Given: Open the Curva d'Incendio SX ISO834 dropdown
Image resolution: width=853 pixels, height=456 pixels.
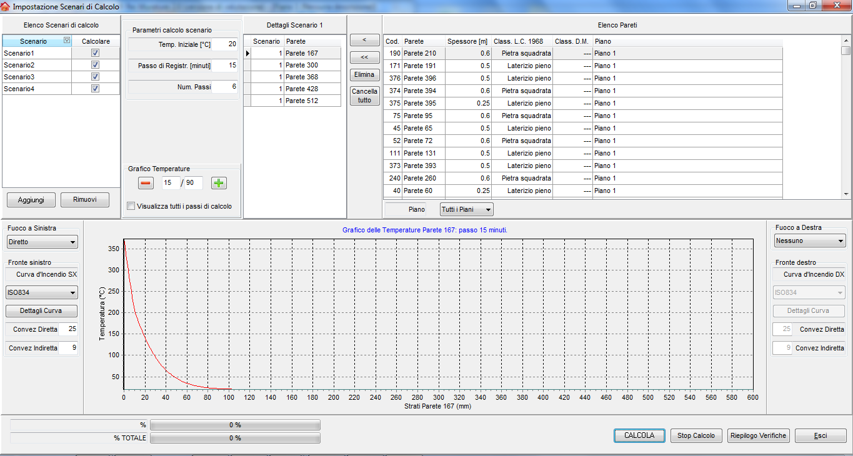Looking at the screenshot, I should pos(42,292).
